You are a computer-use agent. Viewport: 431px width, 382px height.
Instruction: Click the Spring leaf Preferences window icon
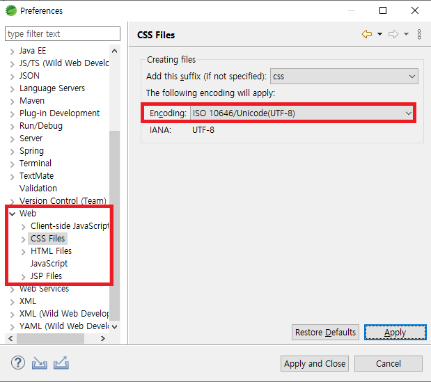point(11,10)
